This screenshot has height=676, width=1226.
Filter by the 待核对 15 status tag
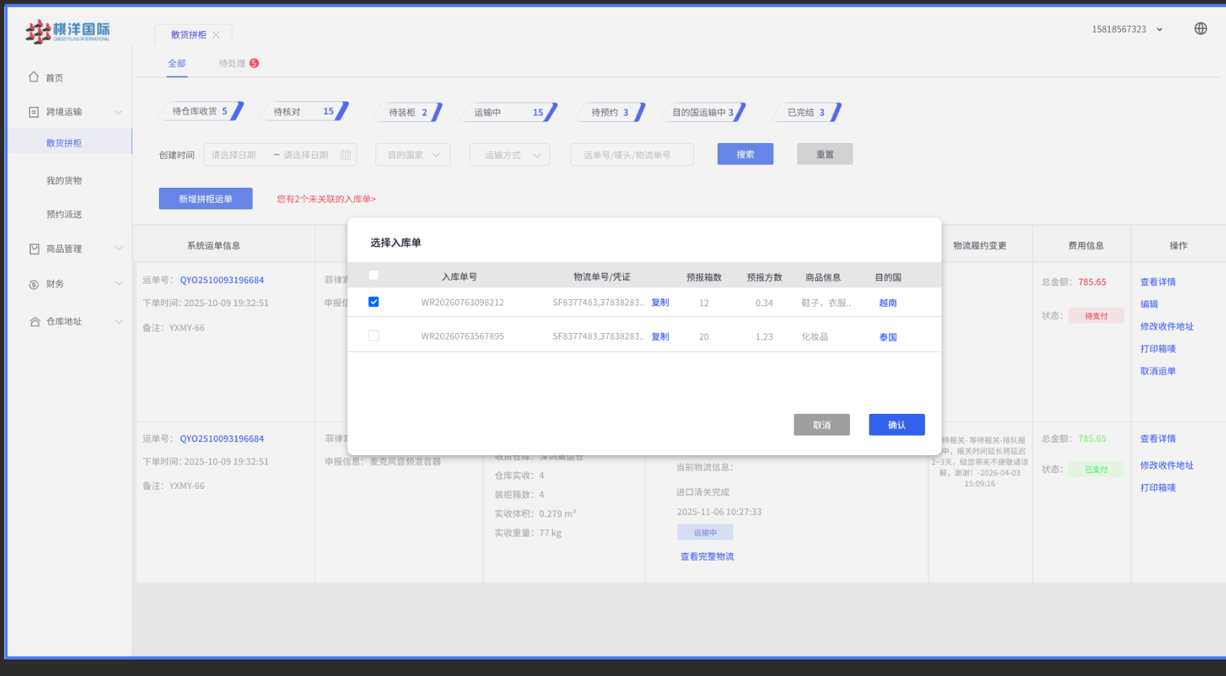click(304, 112)
